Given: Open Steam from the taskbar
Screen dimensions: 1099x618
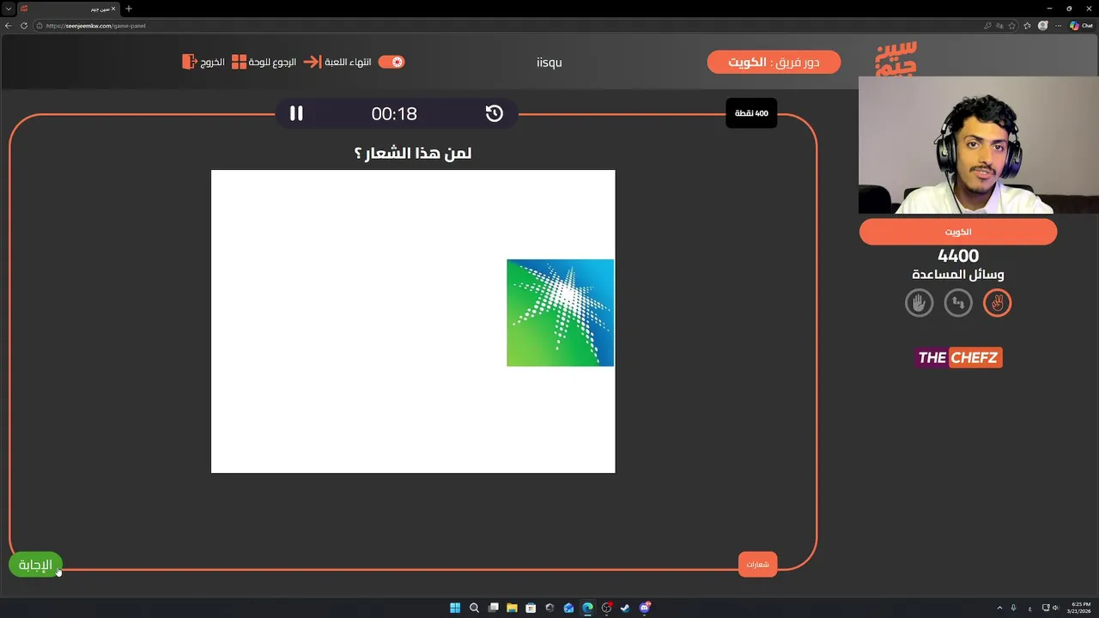Looking at the screenshot, I should click(625, 609).
